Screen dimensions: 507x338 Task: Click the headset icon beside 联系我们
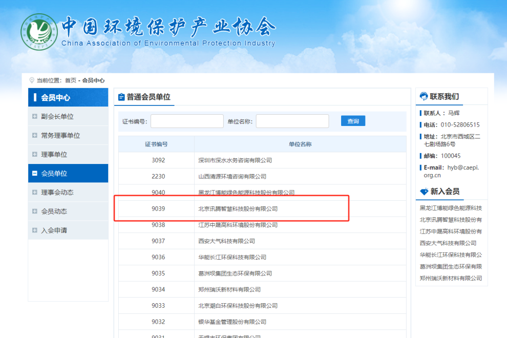424,96
